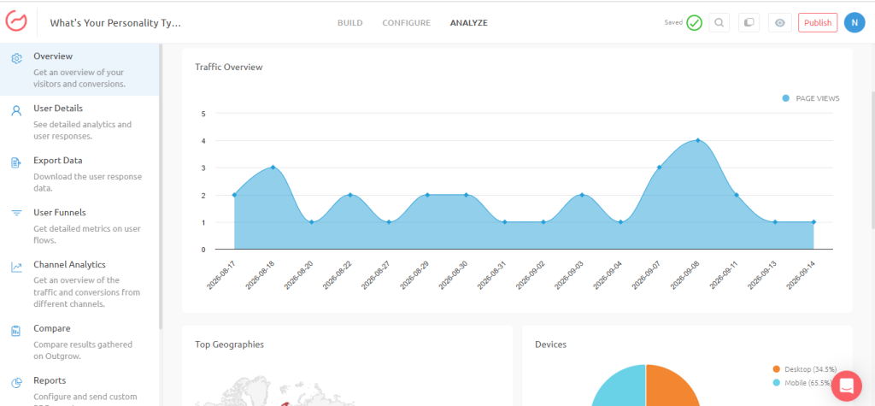Viewport: 875px width, 406px height.
Task: Open the user avatar N menu
Action: tap(854, 23)
